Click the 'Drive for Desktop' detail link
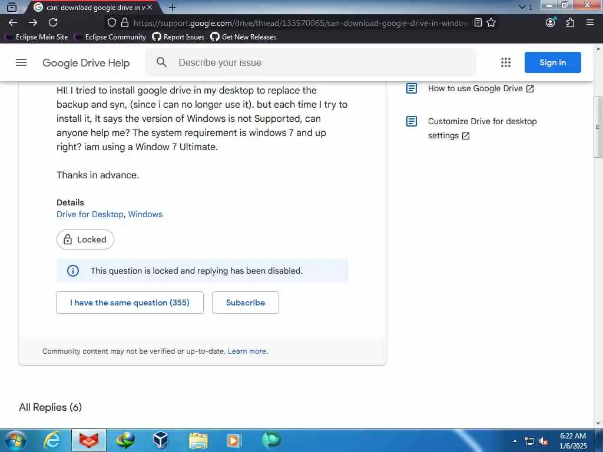 coord(90,214)
